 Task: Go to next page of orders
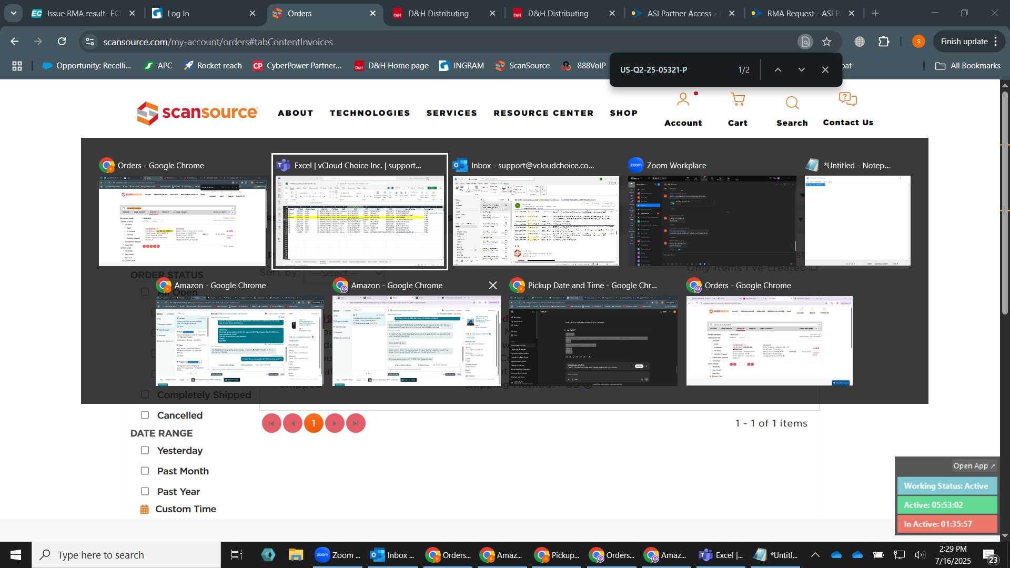(x=335, y=423)
